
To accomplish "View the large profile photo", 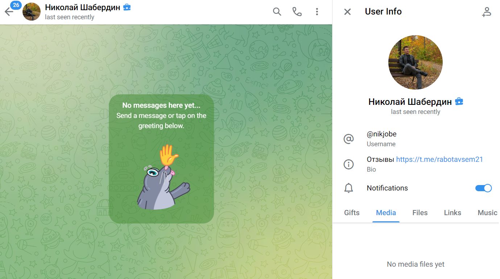I will click(x=416, y=62).
